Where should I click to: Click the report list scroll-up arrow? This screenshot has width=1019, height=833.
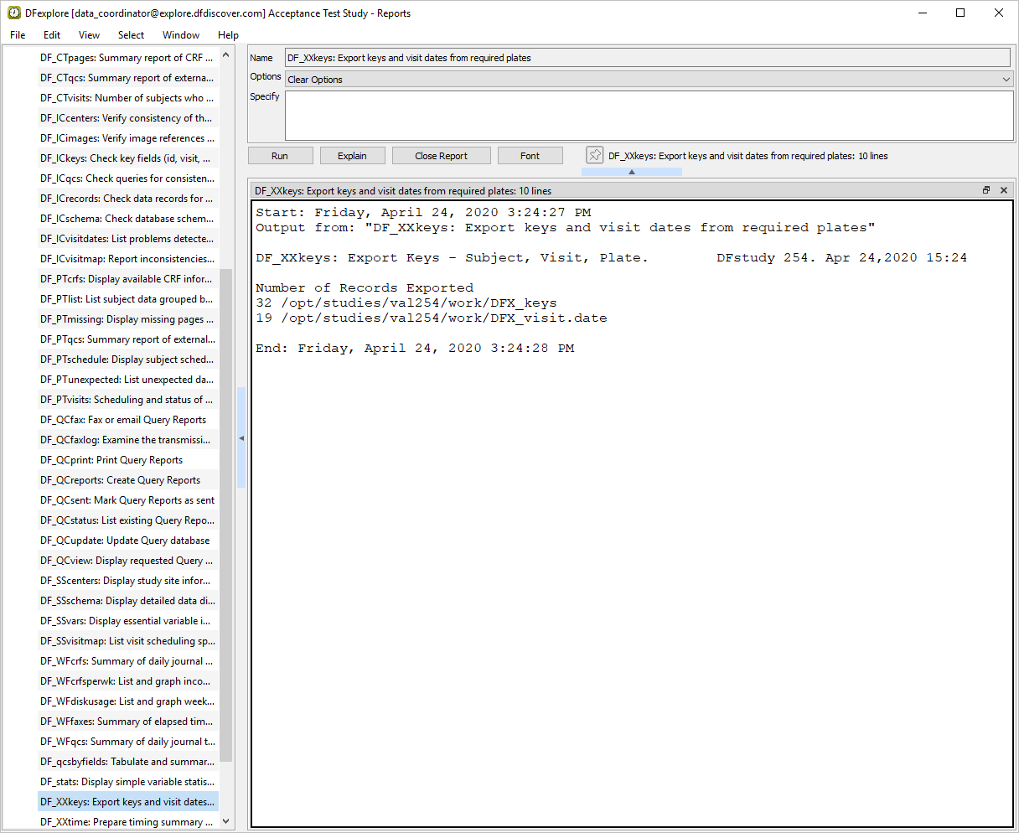pos(225,55)
